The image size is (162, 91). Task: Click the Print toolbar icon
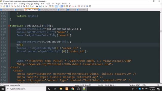[x=18, y=6]
